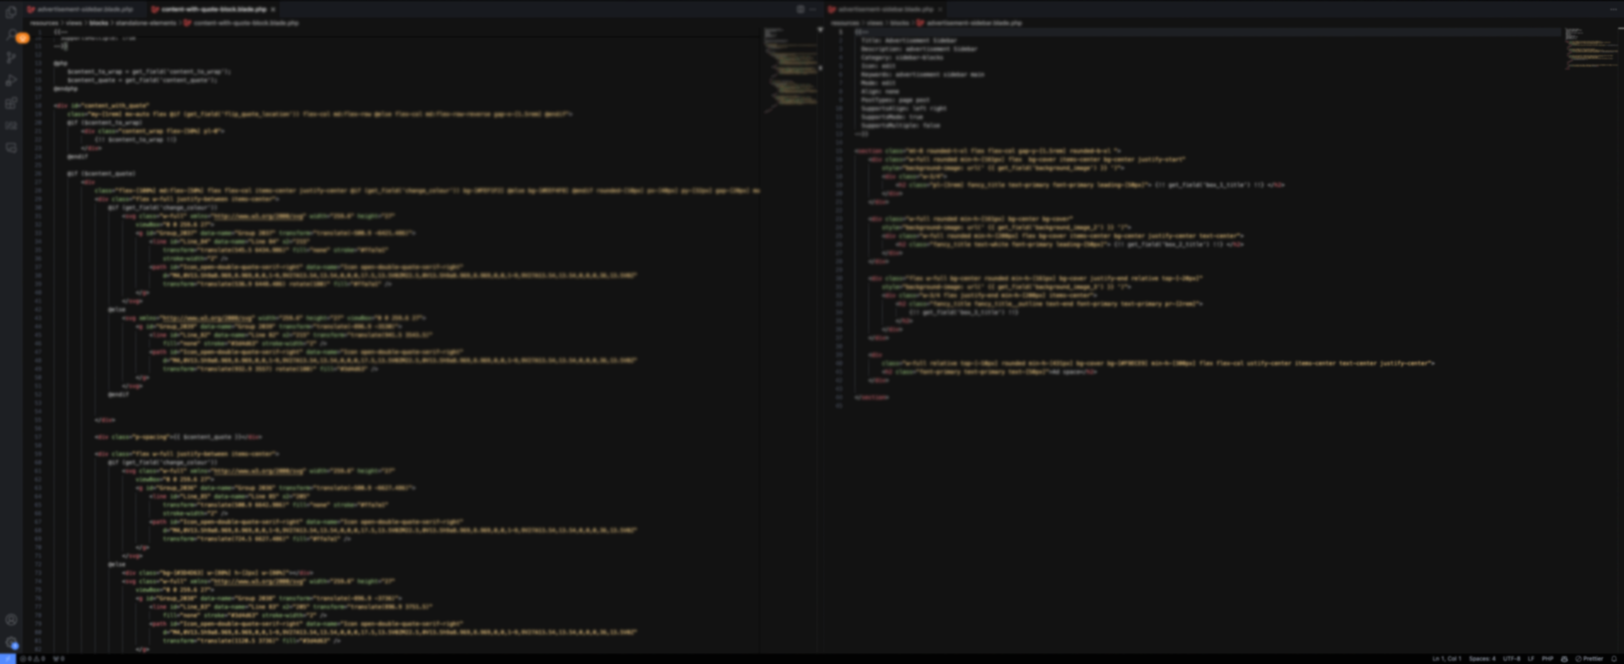Click advertisement-sidebar.blade.php breadcrumb in right editor
This screenshot has height=664, width=1624.
click(974, 23)
